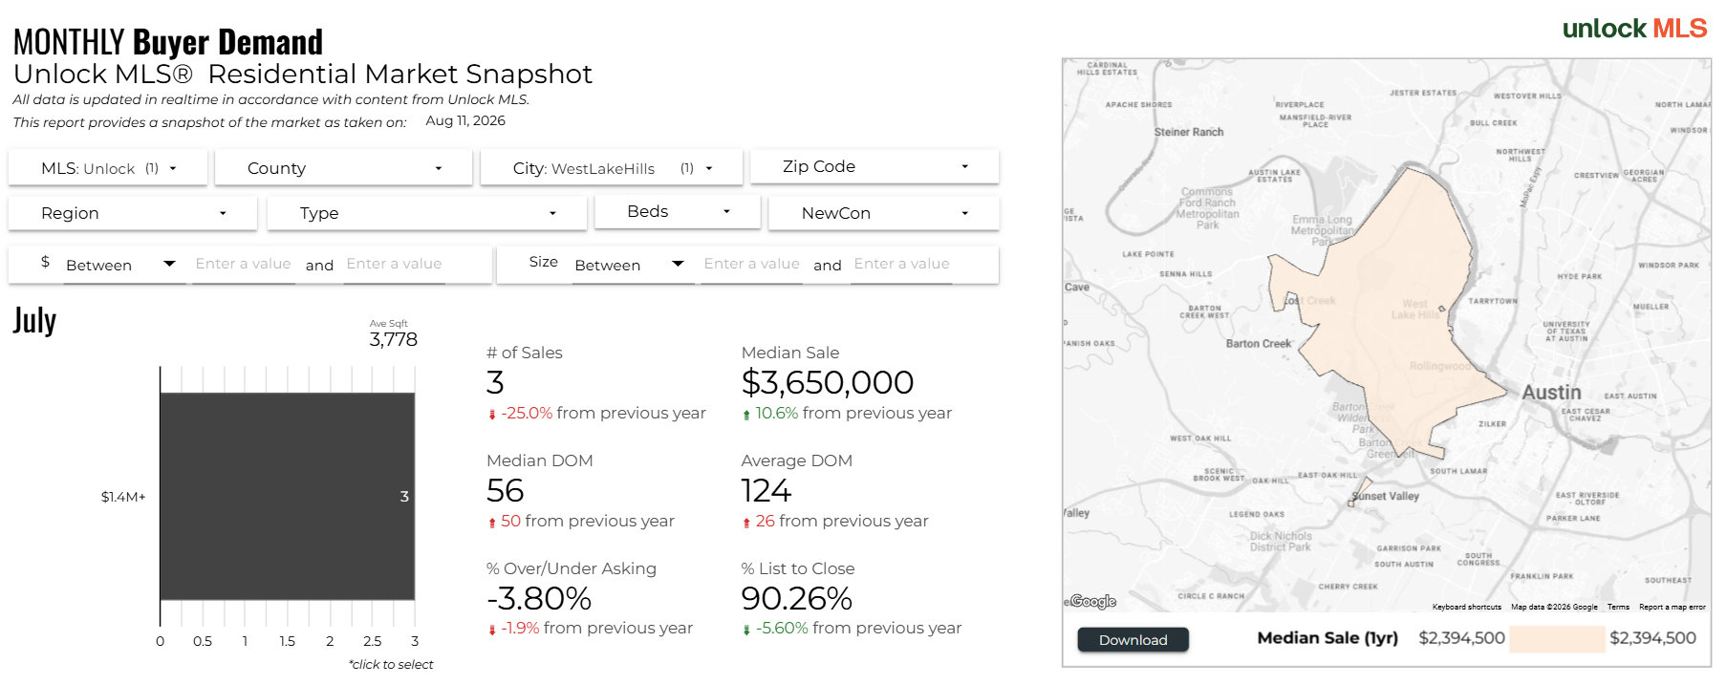The image size is (1727, 685).
Task: Open the price Between operator dropdown
Action: [120, 265]
